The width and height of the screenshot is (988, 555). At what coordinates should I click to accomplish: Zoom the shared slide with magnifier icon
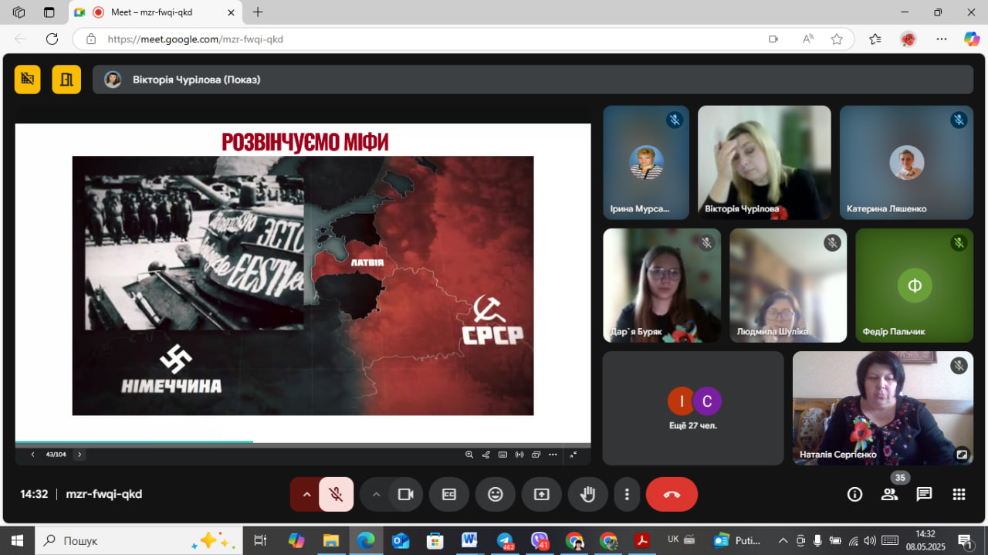pyautogui.click(x=469, y=455)
